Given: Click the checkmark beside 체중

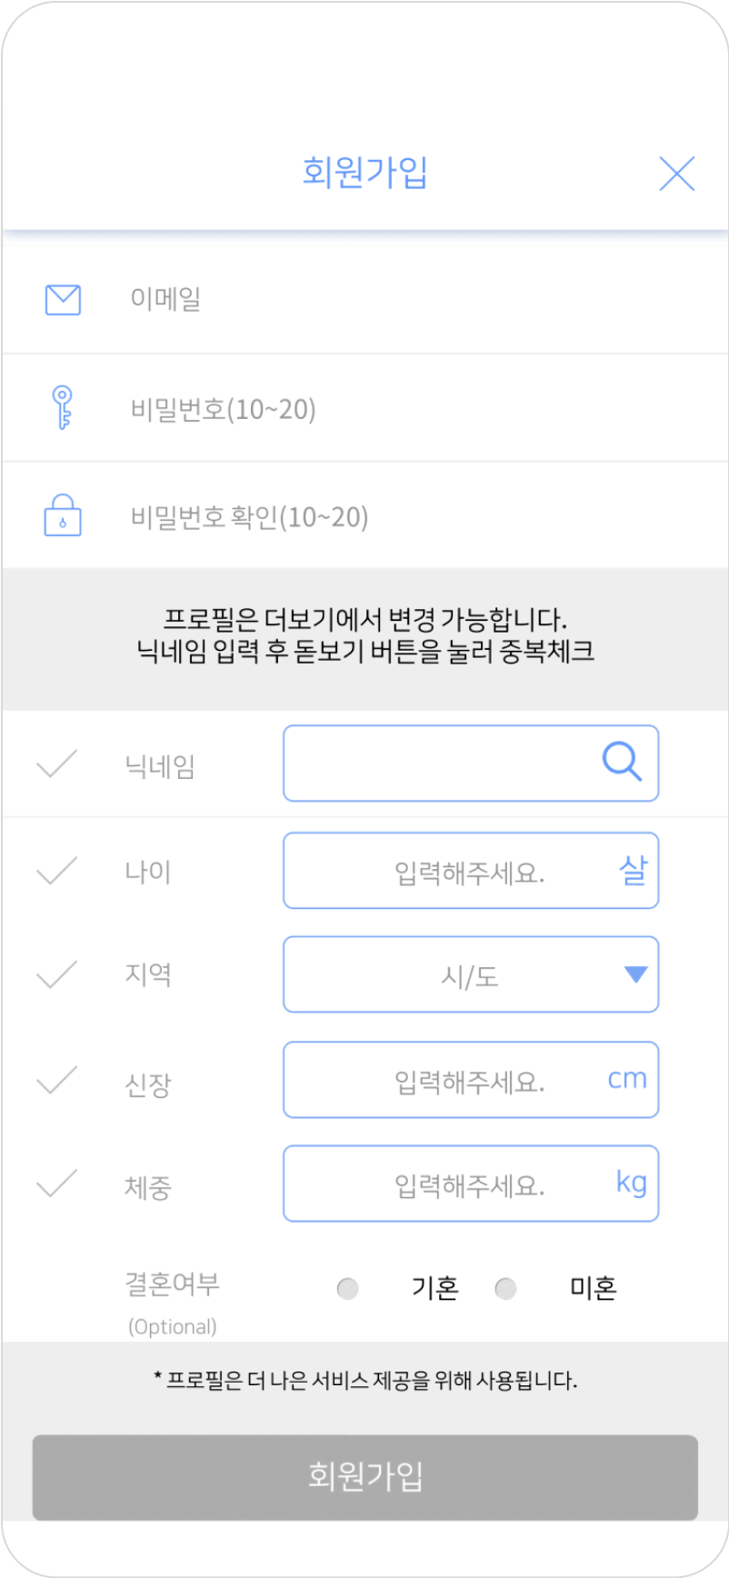Looking at the screenshot, I should pyautogui.click(x=56, y=1183).
